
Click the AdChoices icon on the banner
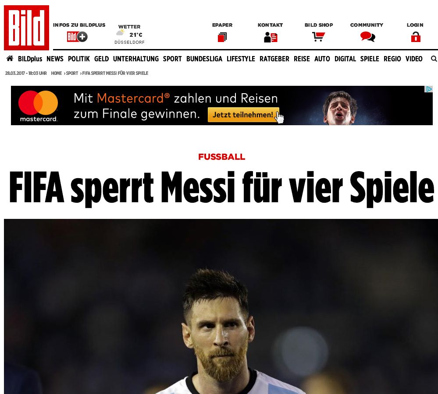coord(429,89)
